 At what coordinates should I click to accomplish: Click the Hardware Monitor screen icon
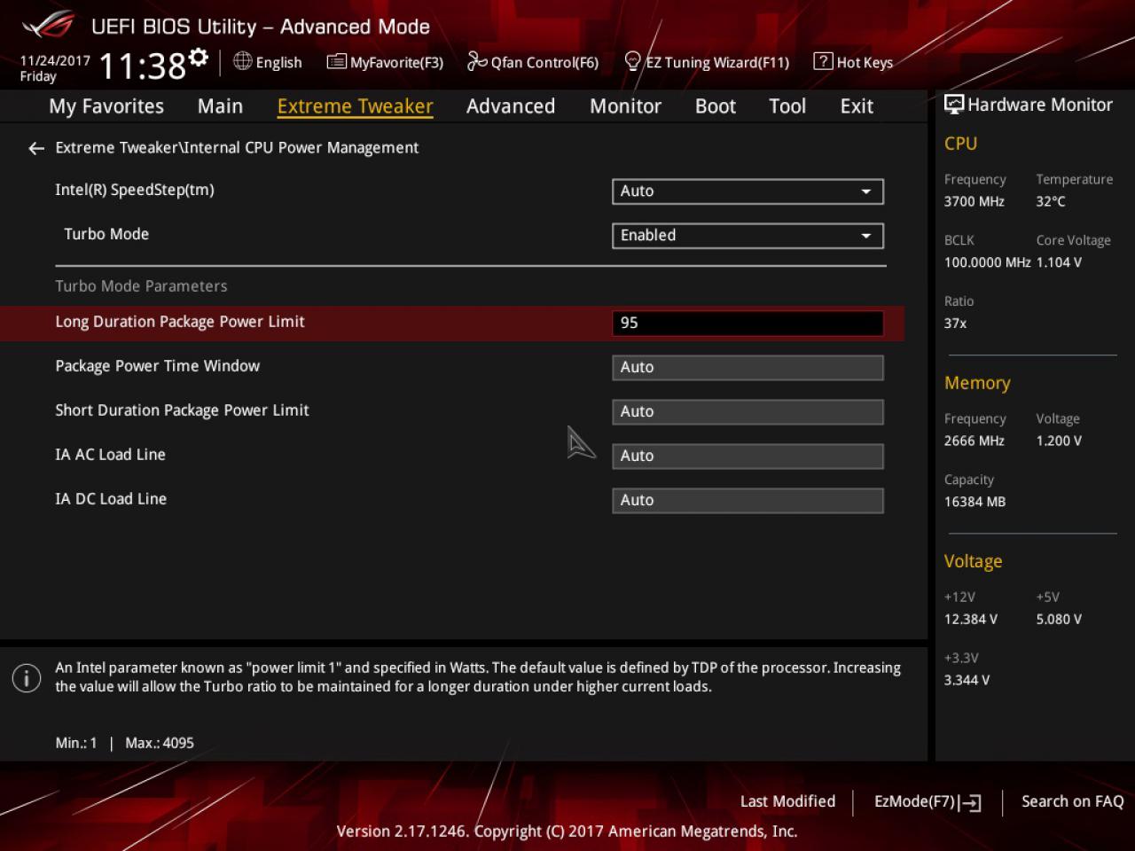coord(954,105)
